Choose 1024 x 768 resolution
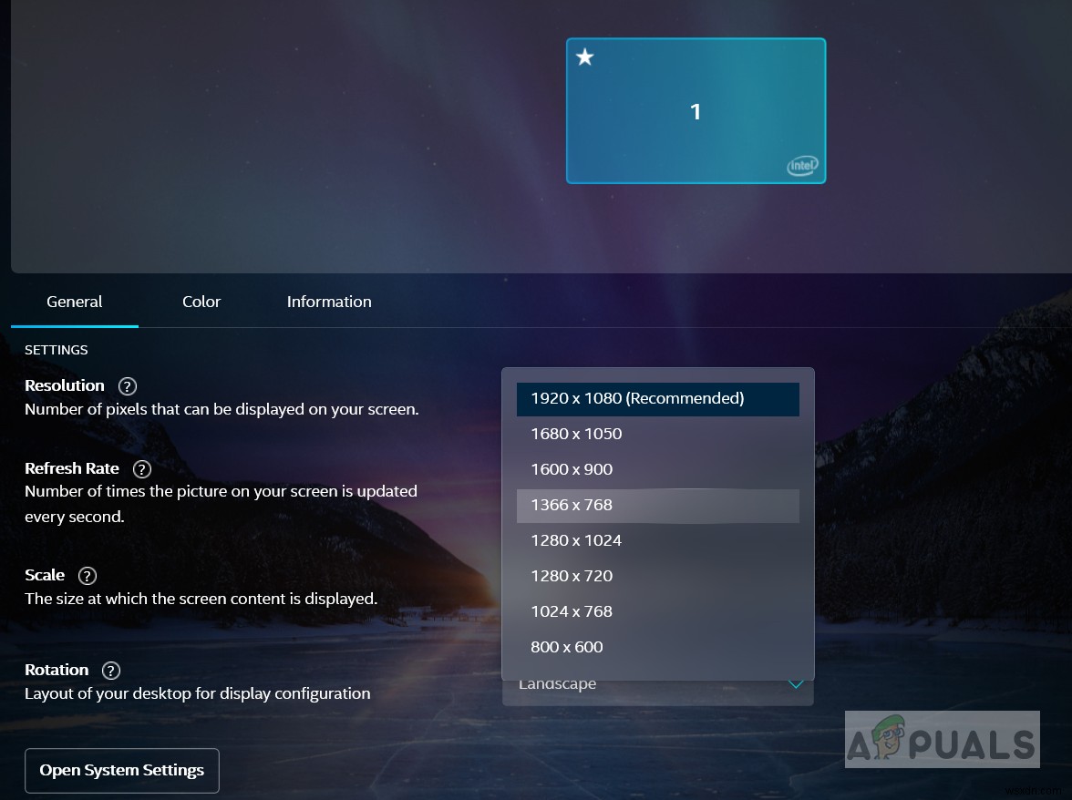The width and height of the screenshot is (1072, 800). [658, 612]
